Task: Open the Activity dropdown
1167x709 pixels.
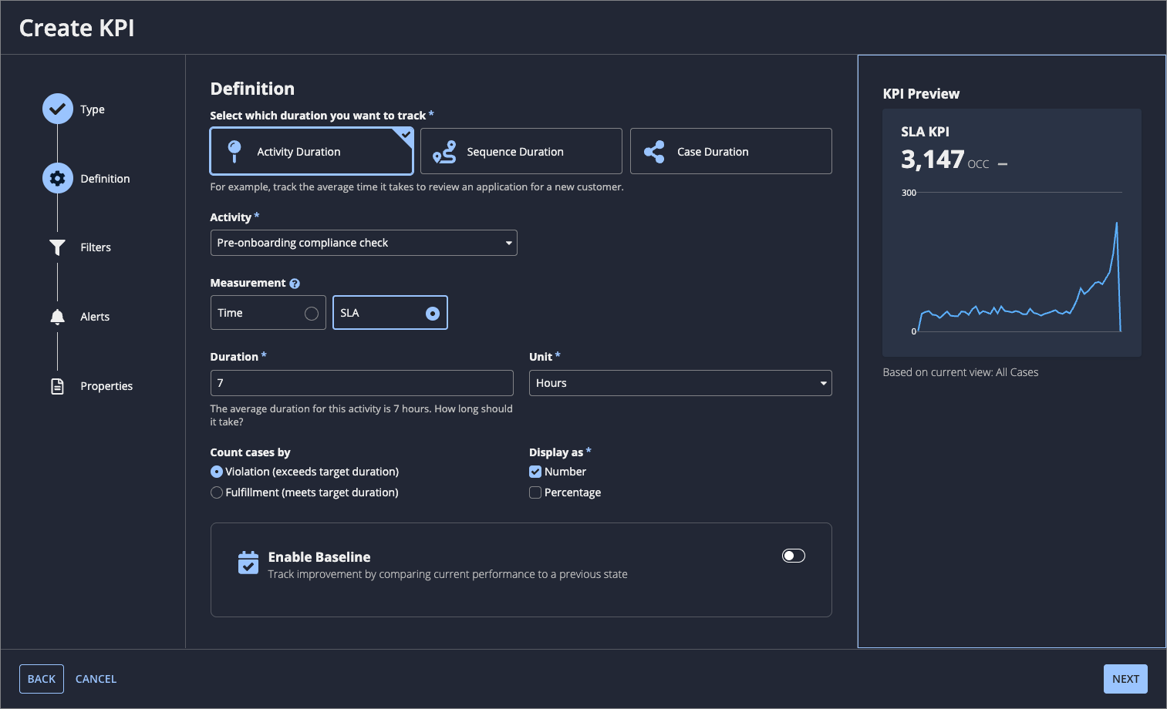Action: pyautogui.click(x=364, y=243)
